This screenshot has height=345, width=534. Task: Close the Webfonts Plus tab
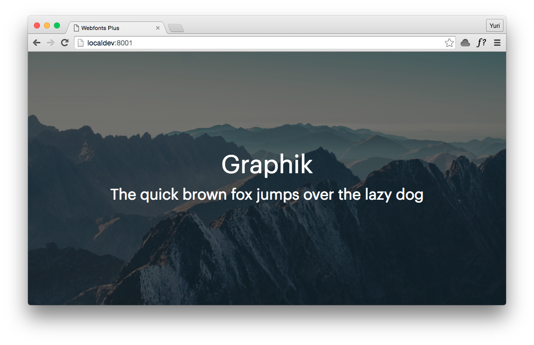tap(158, 28)
